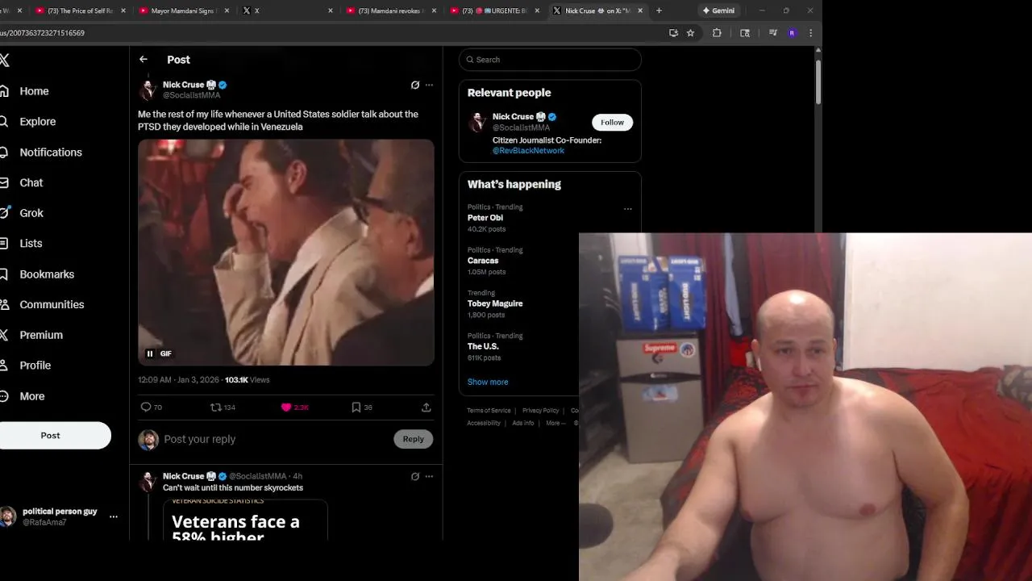Click the page's vertical scrollbar
This screenshot has height=581, width=1032.
pyautogui.click(x=818, y=81)
